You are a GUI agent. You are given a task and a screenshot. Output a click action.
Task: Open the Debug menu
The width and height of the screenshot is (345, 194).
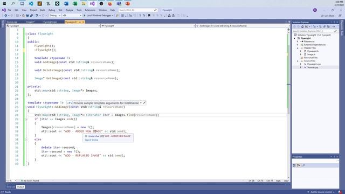(x=52, y=10)
